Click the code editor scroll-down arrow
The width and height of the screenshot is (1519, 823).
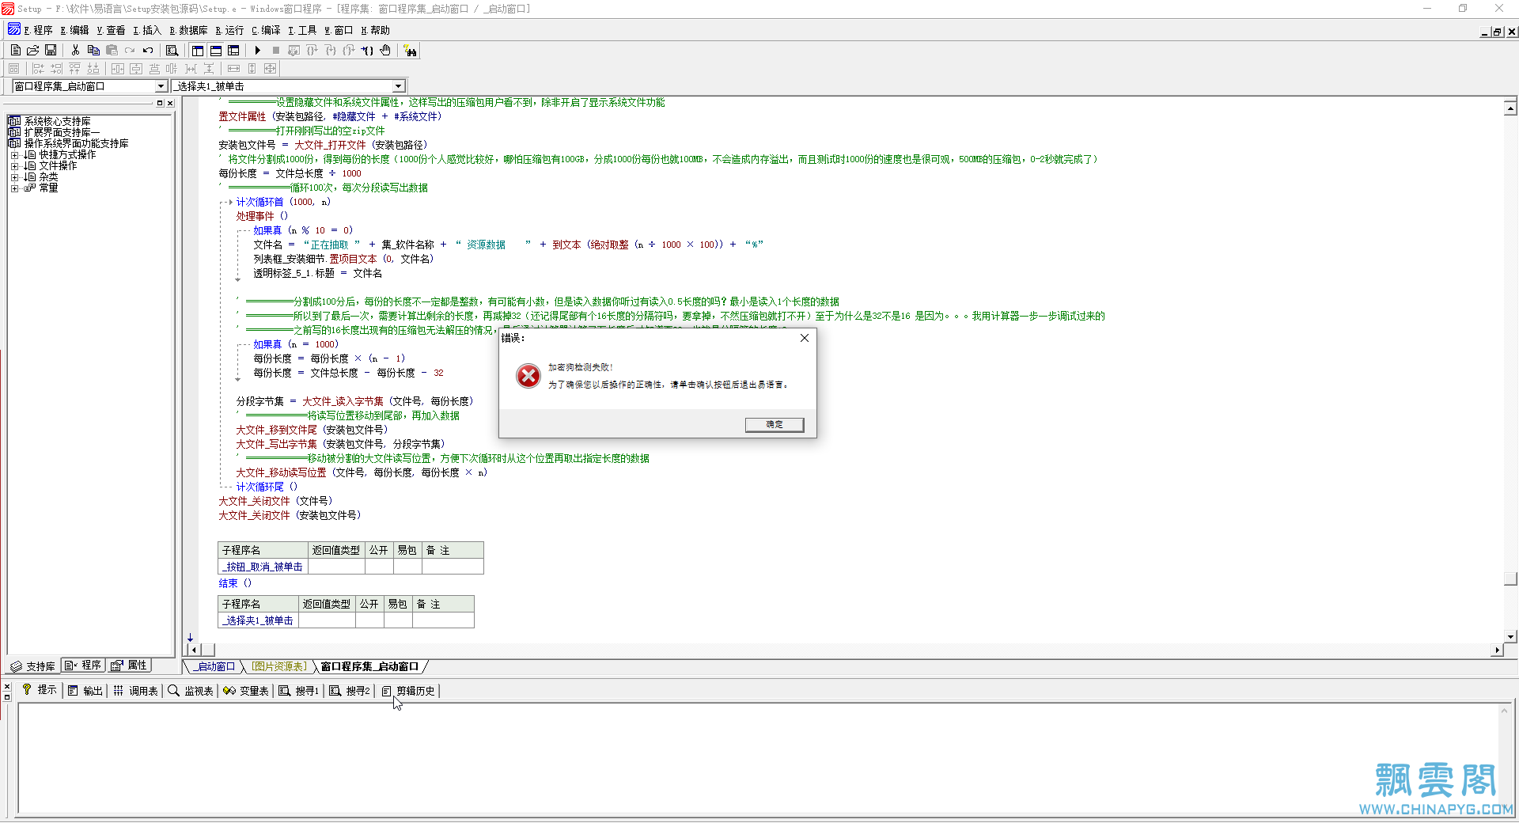point(1510,636)
